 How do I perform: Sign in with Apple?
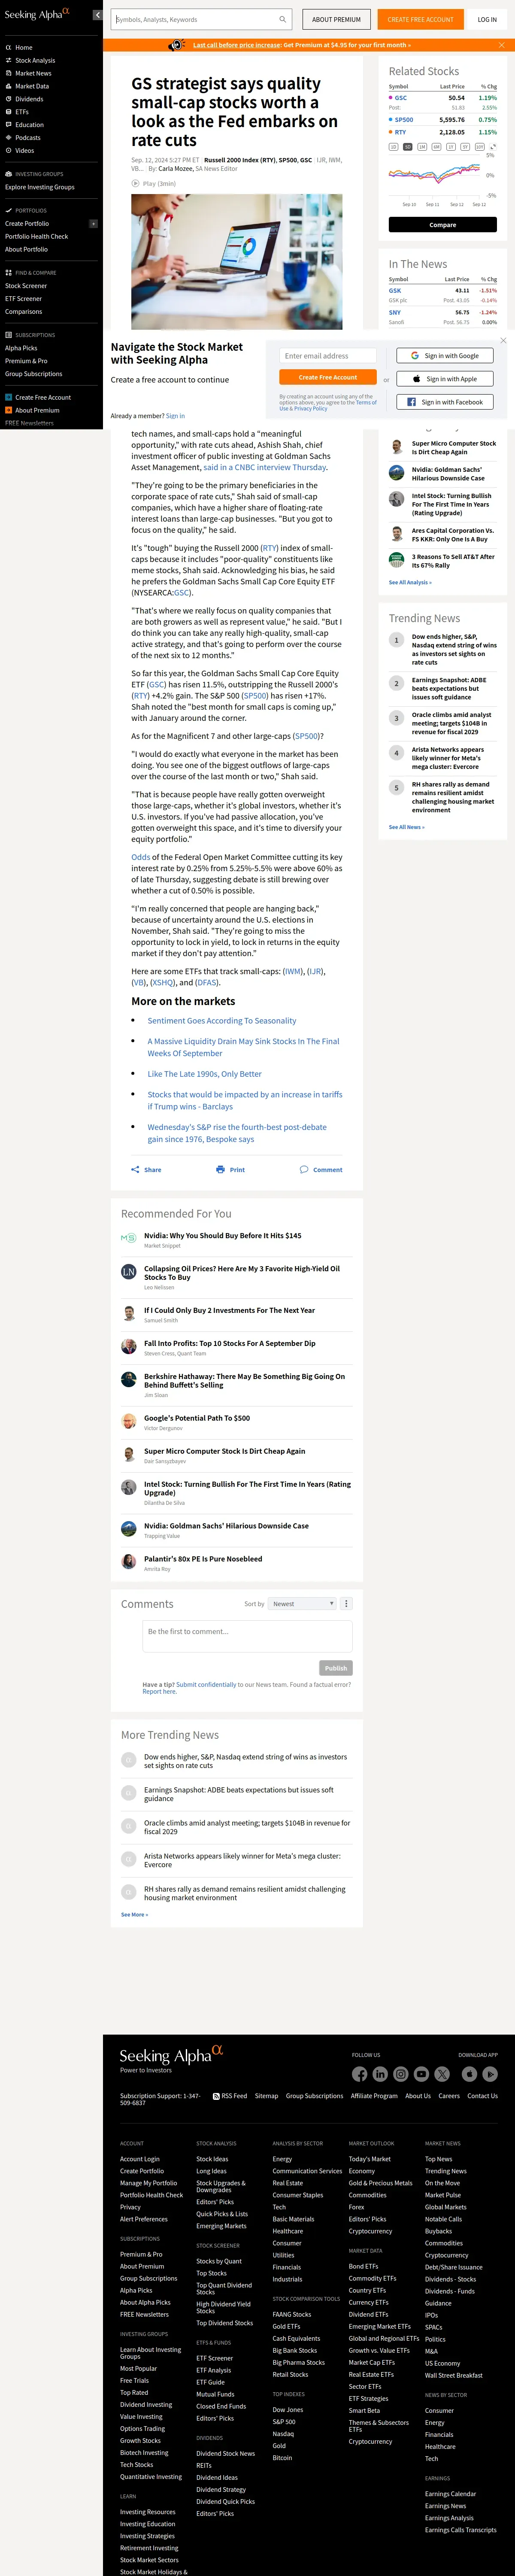(446, 379)
